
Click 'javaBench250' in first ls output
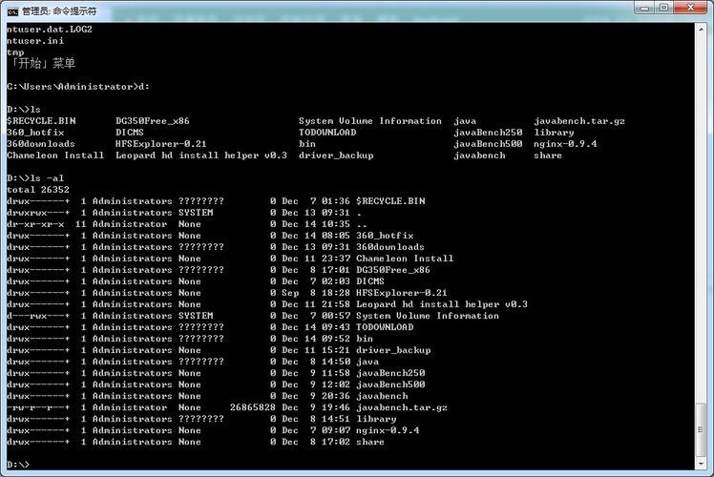click(x=488, y=133)
